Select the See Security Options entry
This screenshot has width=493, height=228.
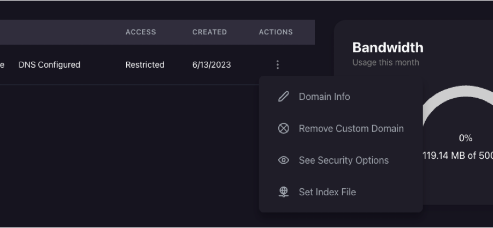coord(343,160)
